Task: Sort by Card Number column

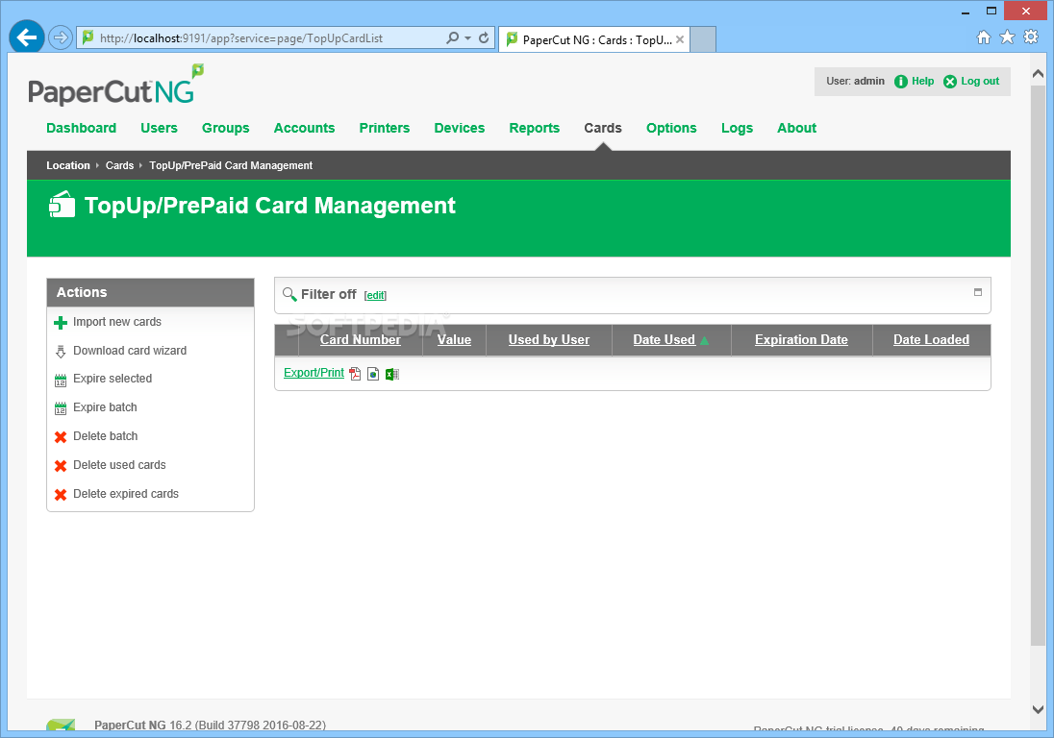Action: point(361,340)
